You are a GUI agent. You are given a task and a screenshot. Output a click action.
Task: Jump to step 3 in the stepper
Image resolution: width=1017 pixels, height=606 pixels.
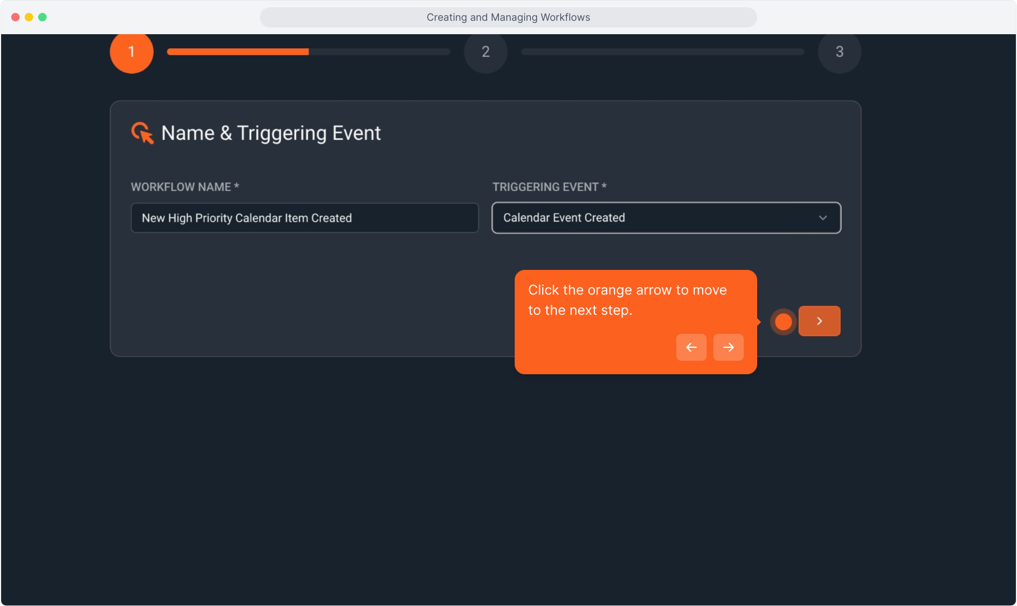tap(839, 52)
